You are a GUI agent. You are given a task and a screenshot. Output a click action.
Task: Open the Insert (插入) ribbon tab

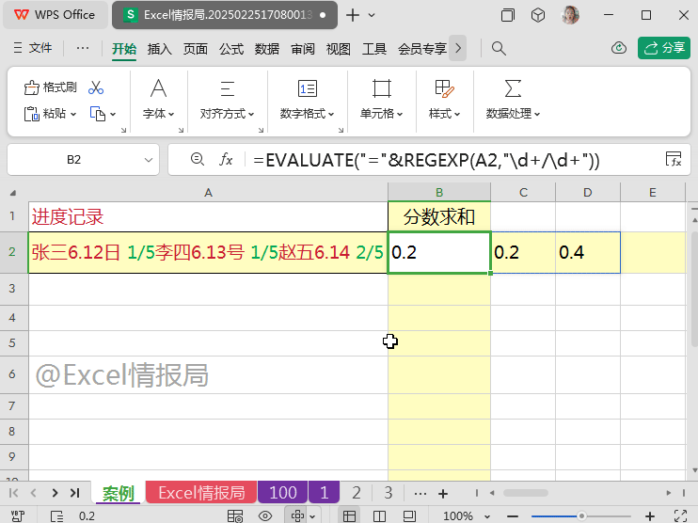tap(160, 48)
